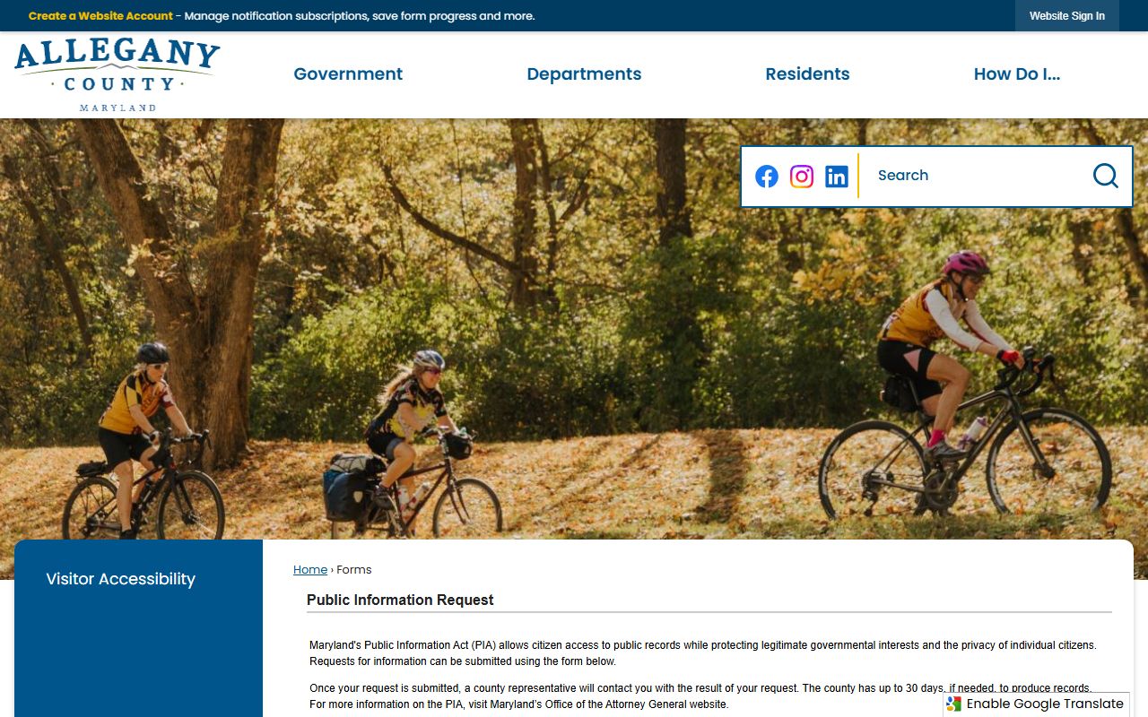
Task: Open the Instagram icon link
Action: point(802,177)
